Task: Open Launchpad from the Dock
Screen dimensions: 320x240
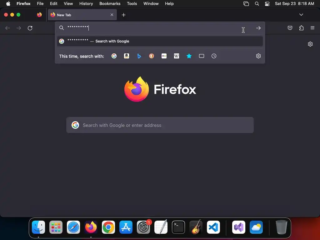Action: click(x=56, y=227)
